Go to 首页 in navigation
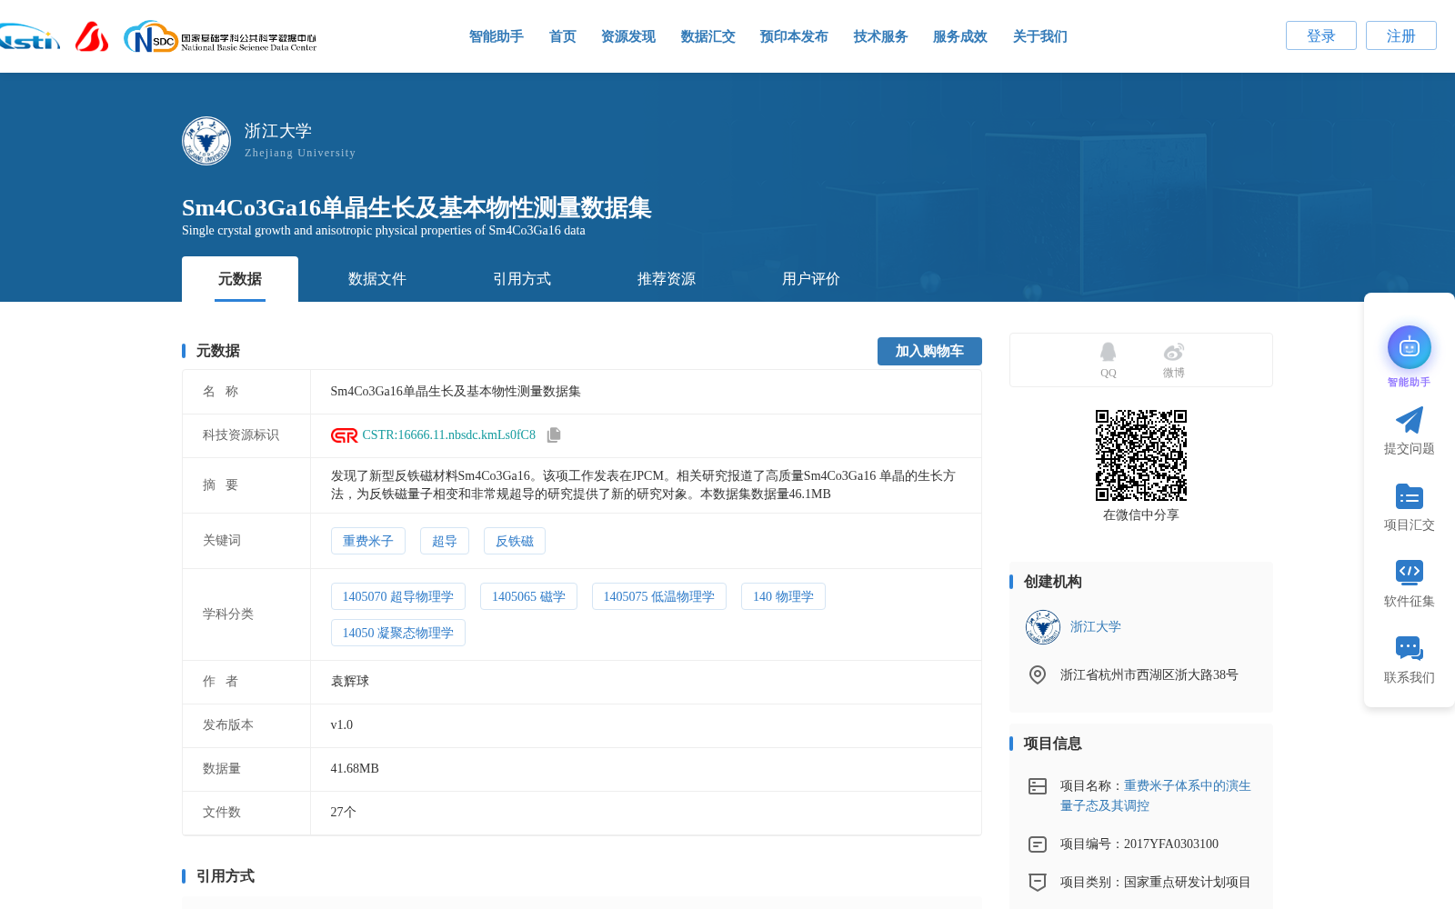1455x909 pixels. [563, 36]
